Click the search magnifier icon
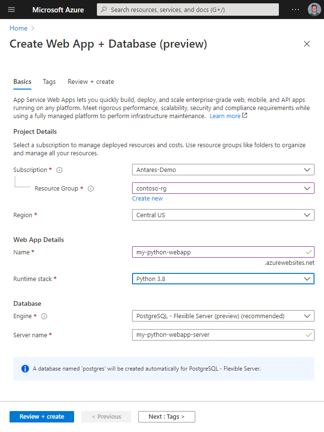Image resolution: width=324 pixels, height=432 pixels. click(104, 10)
